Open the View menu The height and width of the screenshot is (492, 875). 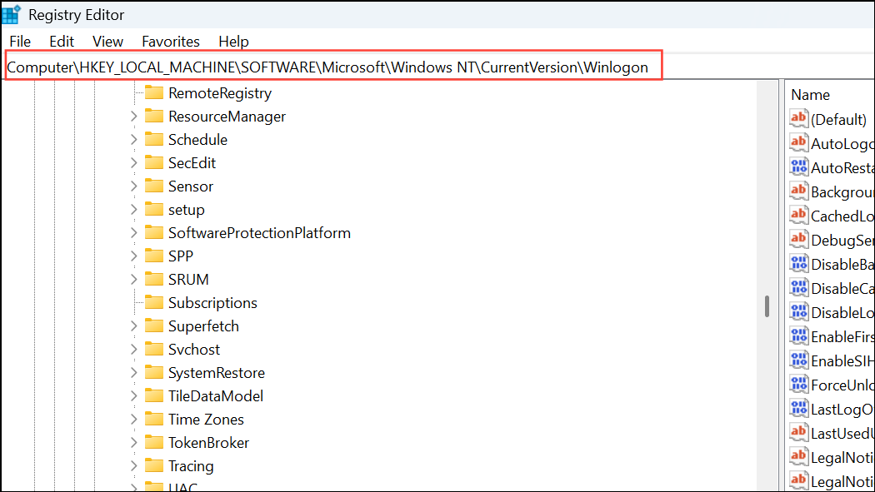click(x=107, y=41)
